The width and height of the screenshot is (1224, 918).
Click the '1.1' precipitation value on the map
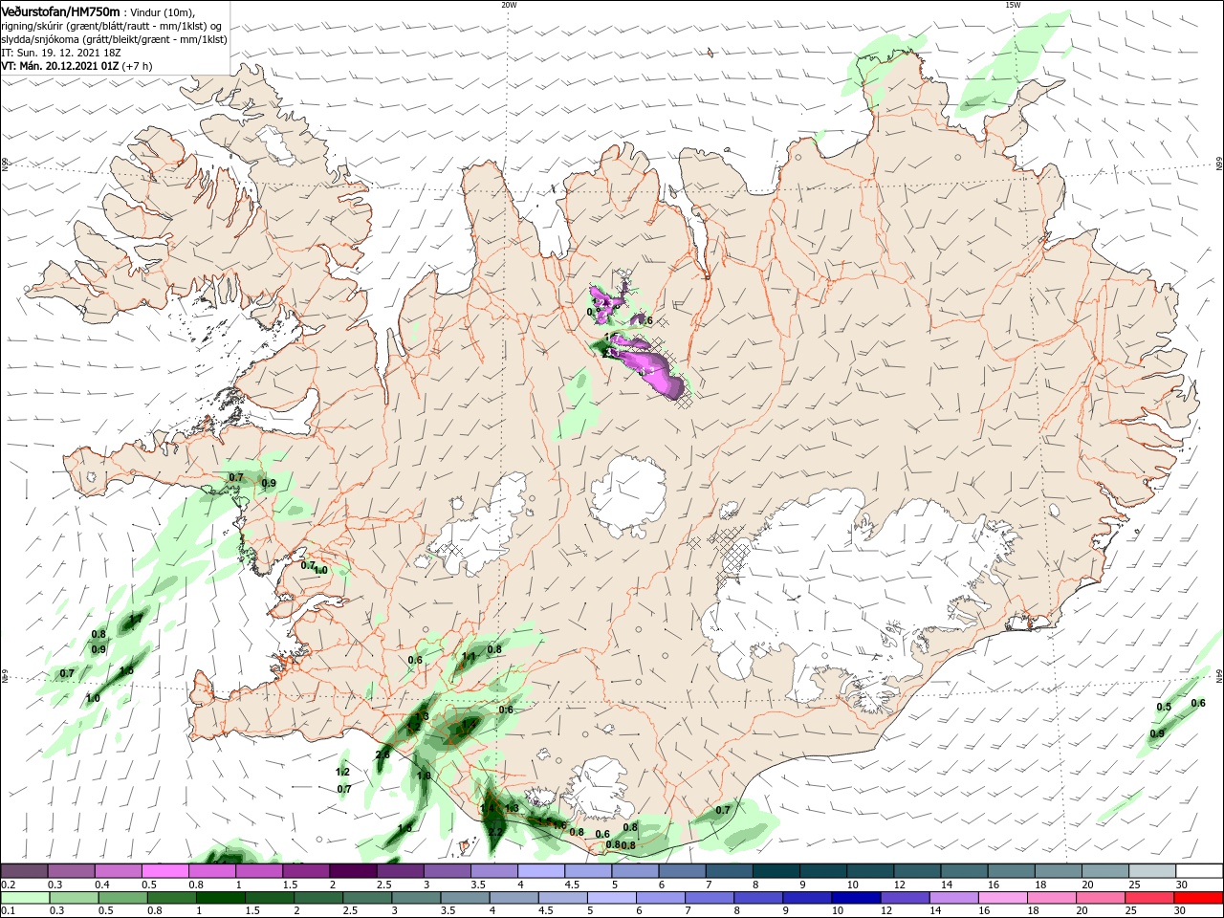tap(469, 657)
